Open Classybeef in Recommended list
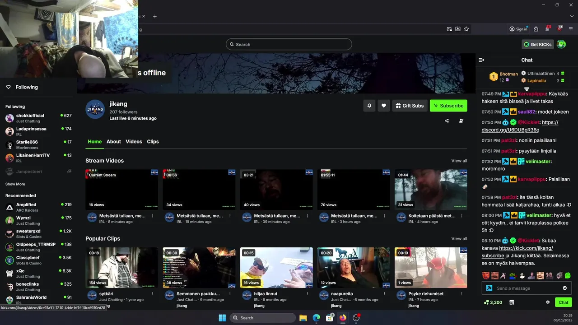This screenshot has width=578, height=325. [38, 260]
